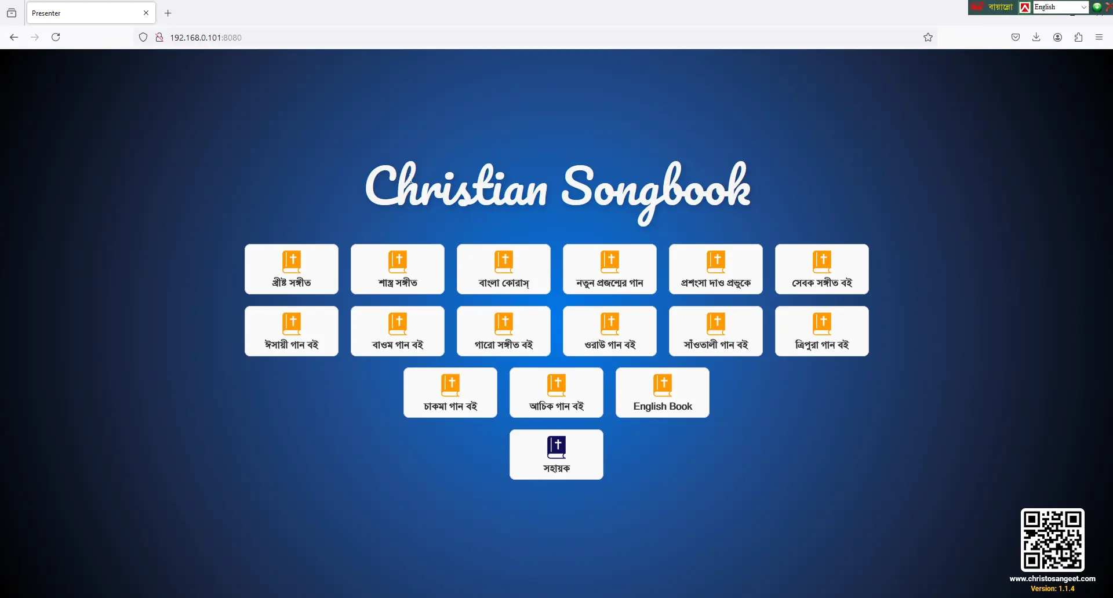Select the বাংলা কোরাস্ songbook
This screenshot has height=598, width=1113.
503,269
